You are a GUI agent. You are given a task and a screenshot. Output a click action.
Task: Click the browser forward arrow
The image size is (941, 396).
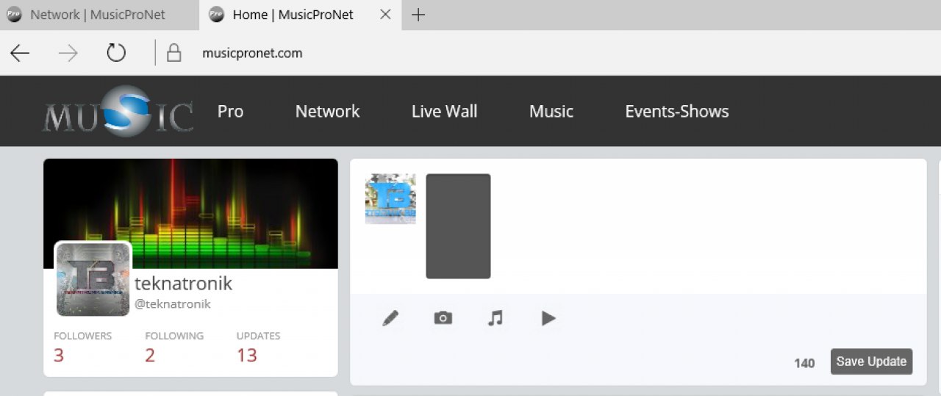click(68, 53)
